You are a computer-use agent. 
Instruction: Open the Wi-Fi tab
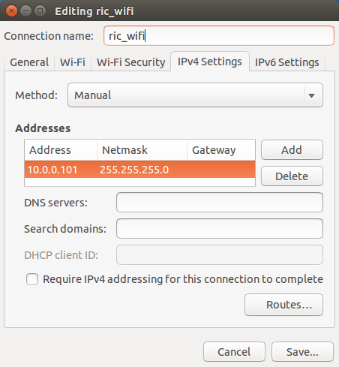pos(73,62)
